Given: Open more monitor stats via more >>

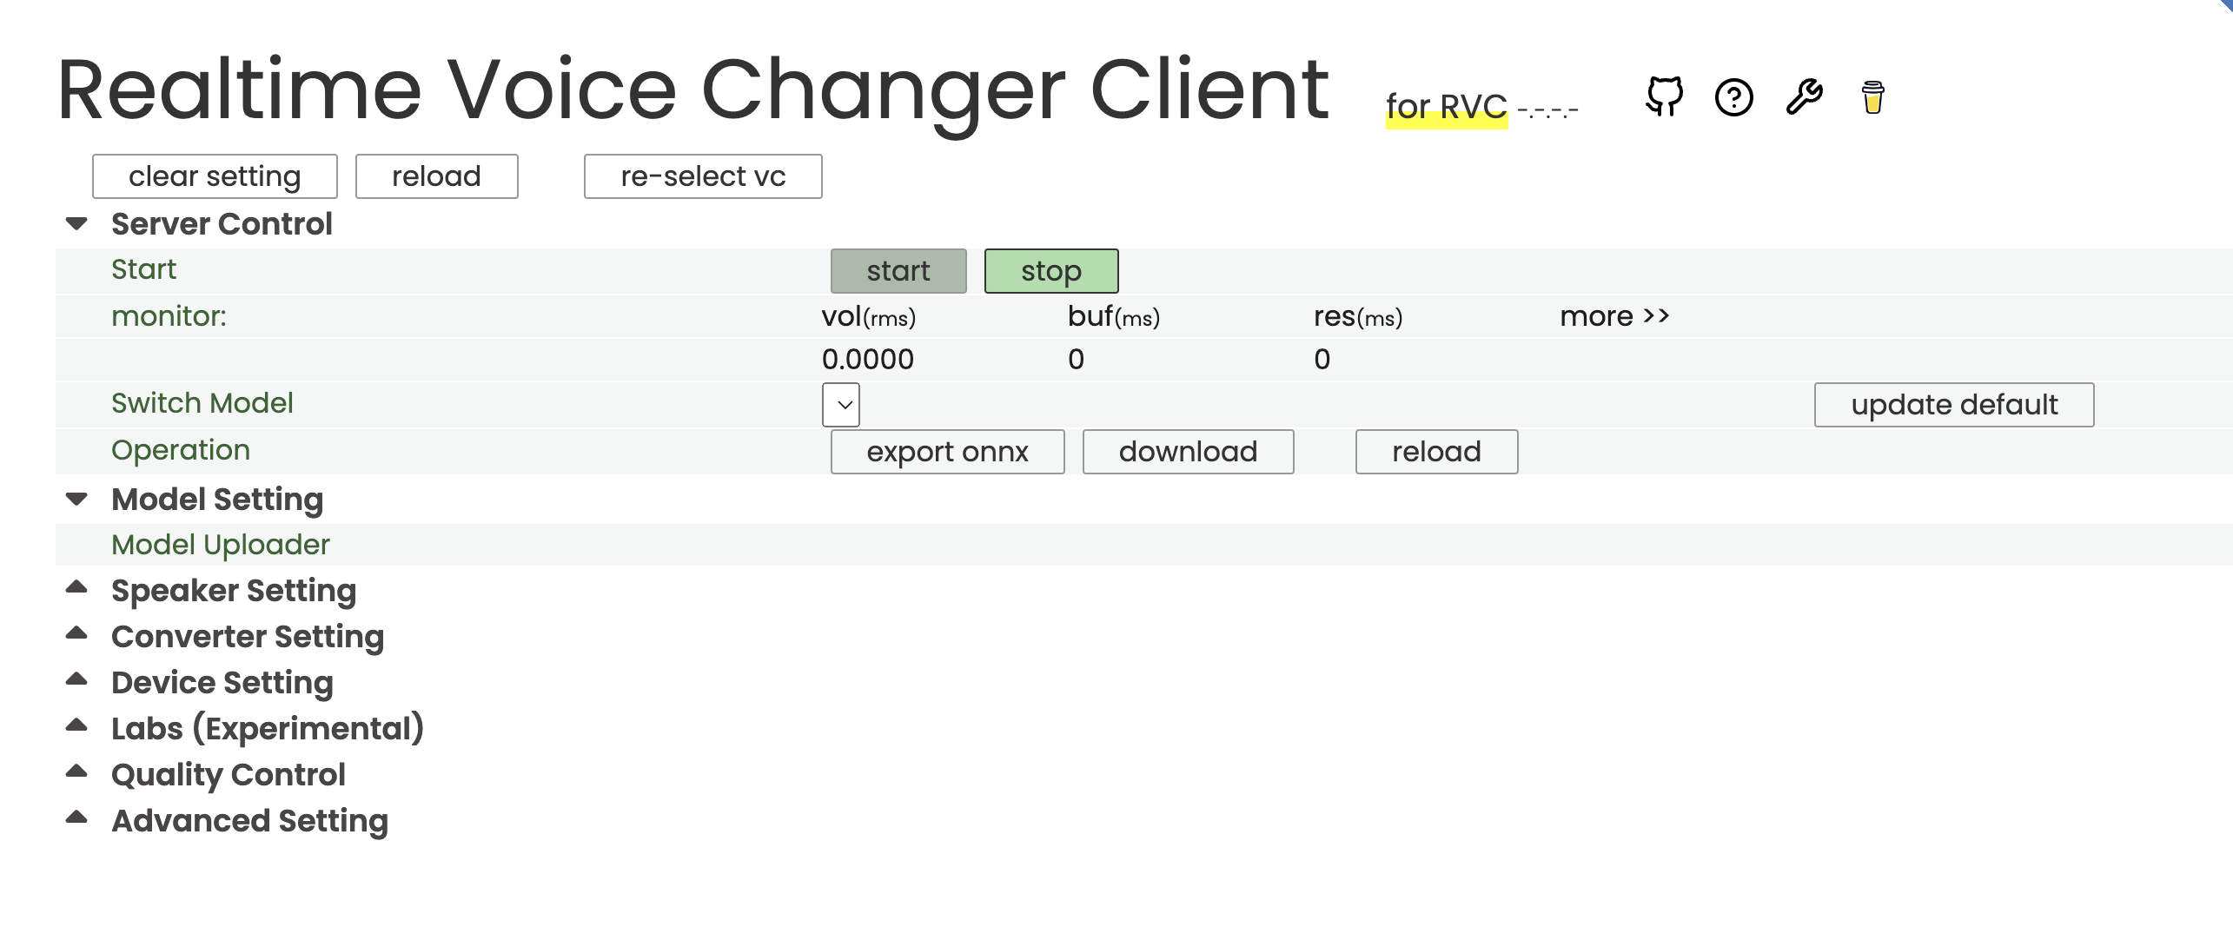Looking at the screenshot, I should coord(1614,315).
